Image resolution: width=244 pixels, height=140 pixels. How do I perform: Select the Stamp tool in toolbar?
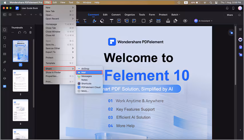click(x=168, y=21)
